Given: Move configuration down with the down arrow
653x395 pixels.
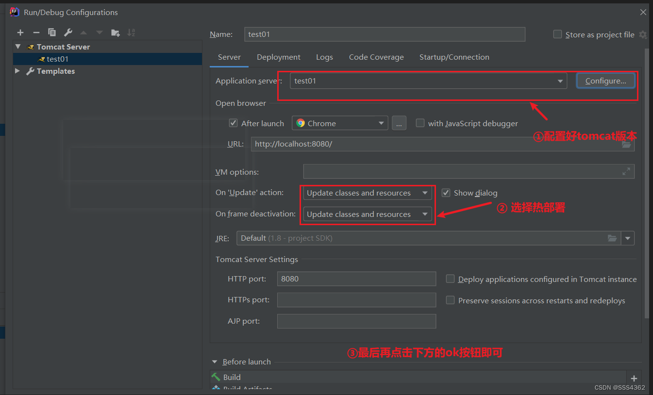Looking at the screenshot, I should pos(100,33).
